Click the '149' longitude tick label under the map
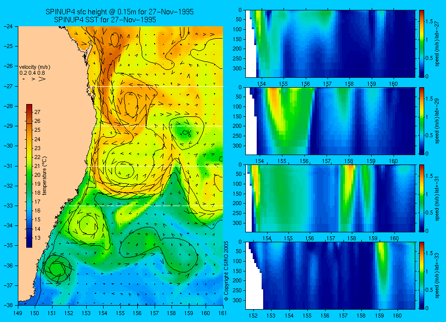Image resolution: width=446 pixels, height=322 pixels. pos(18,313)
